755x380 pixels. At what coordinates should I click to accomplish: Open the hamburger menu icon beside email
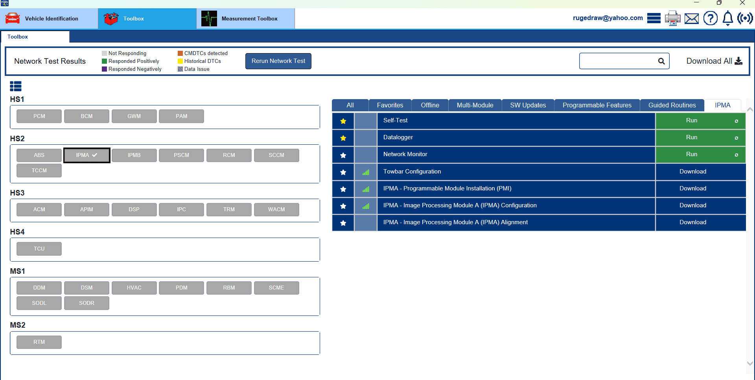654,18
